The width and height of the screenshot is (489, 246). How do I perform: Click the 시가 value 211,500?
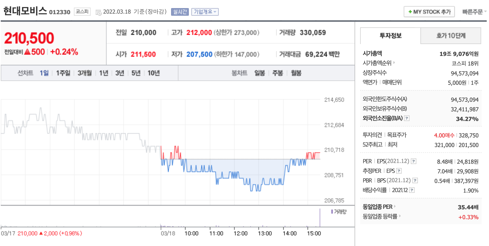coord(143,54)
